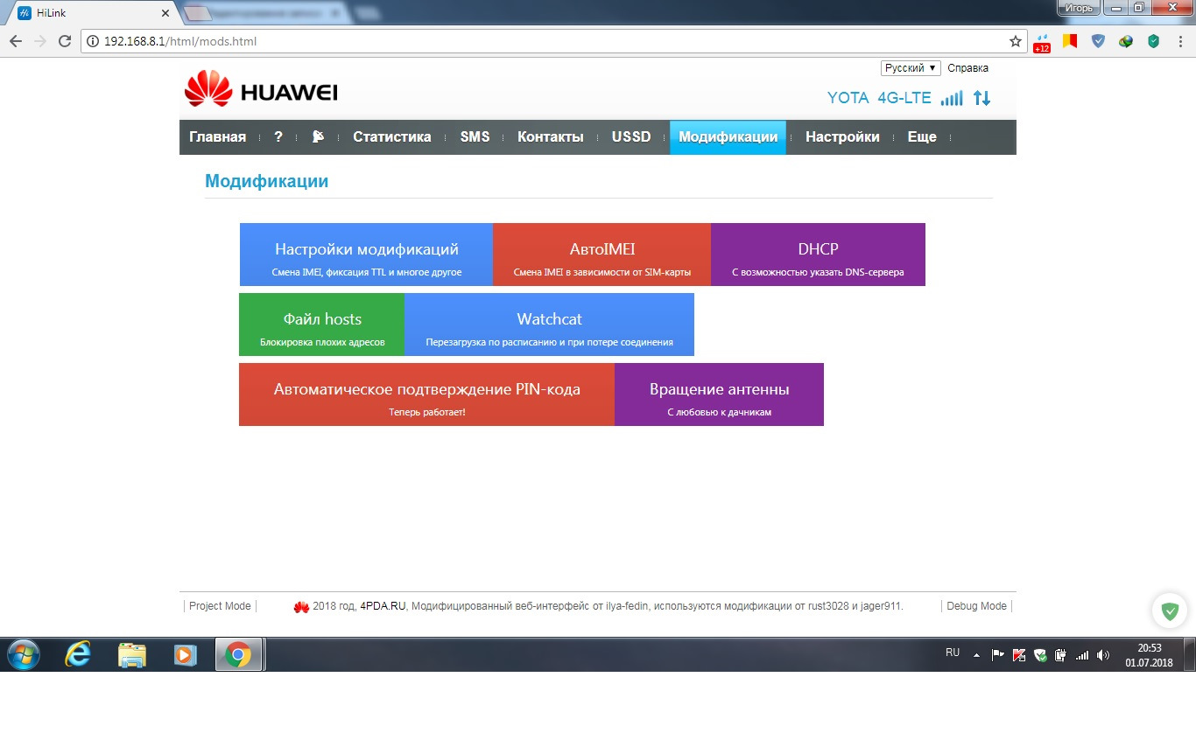Viewport: 1196px width, 733px height.
Task: Reload the page
Action: (x=64, y=41)
